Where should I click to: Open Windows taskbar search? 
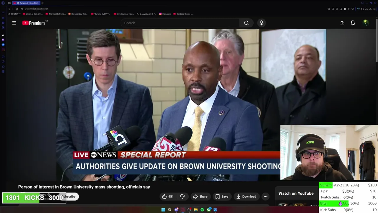pyautogui.click(x=170, y=210)
